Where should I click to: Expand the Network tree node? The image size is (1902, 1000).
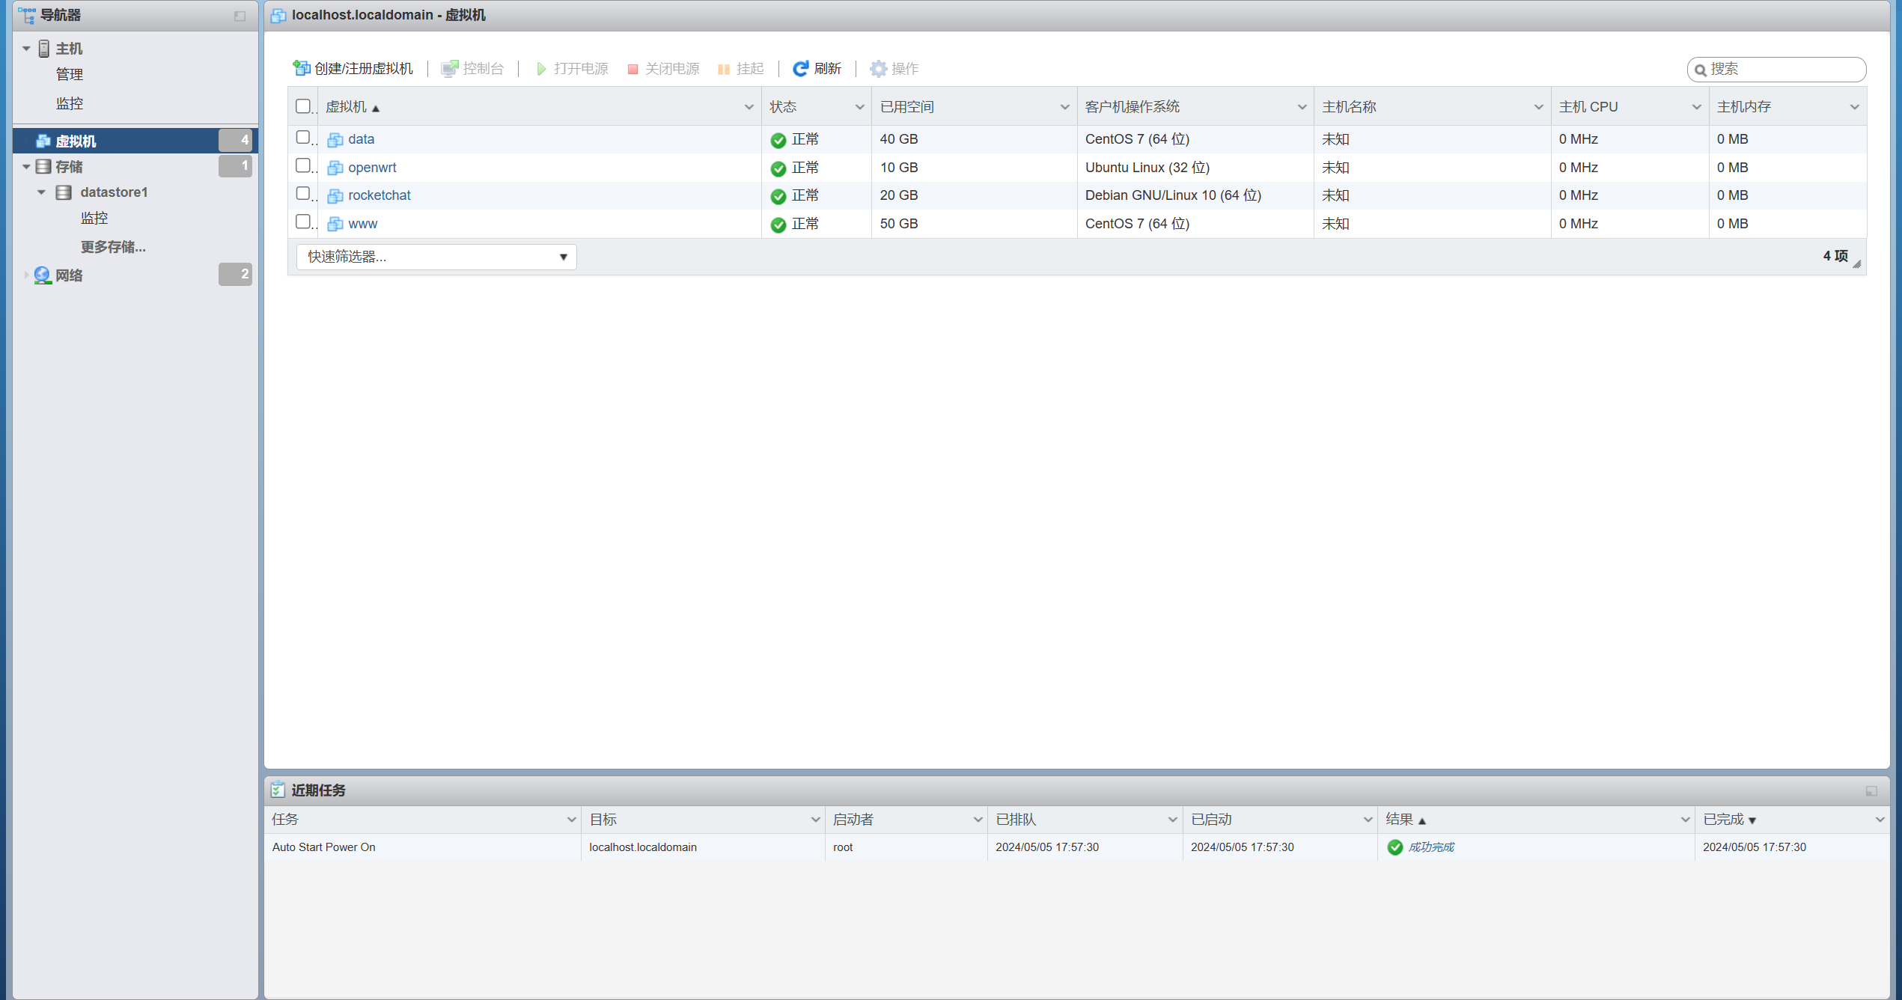pyautogui.click(x=26, y=275)
